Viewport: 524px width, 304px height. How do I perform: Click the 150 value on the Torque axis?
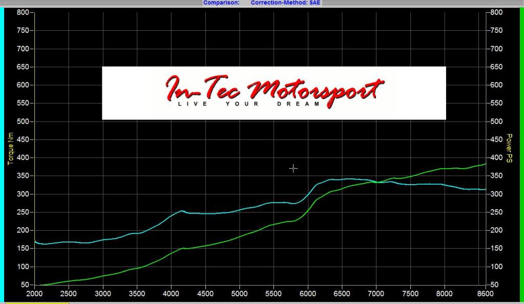click(23, 249)
